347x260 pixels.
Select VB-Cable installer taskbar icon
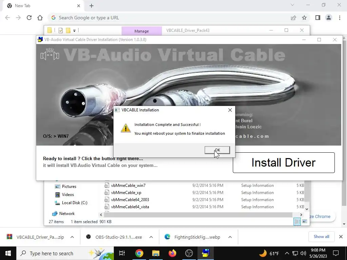[206, 253]
